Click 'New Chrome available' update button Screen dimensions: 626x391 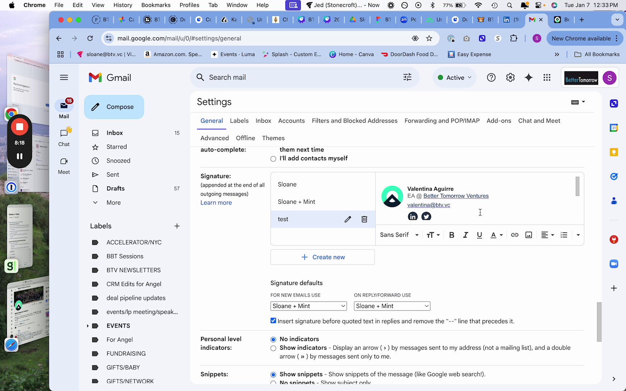584,38
